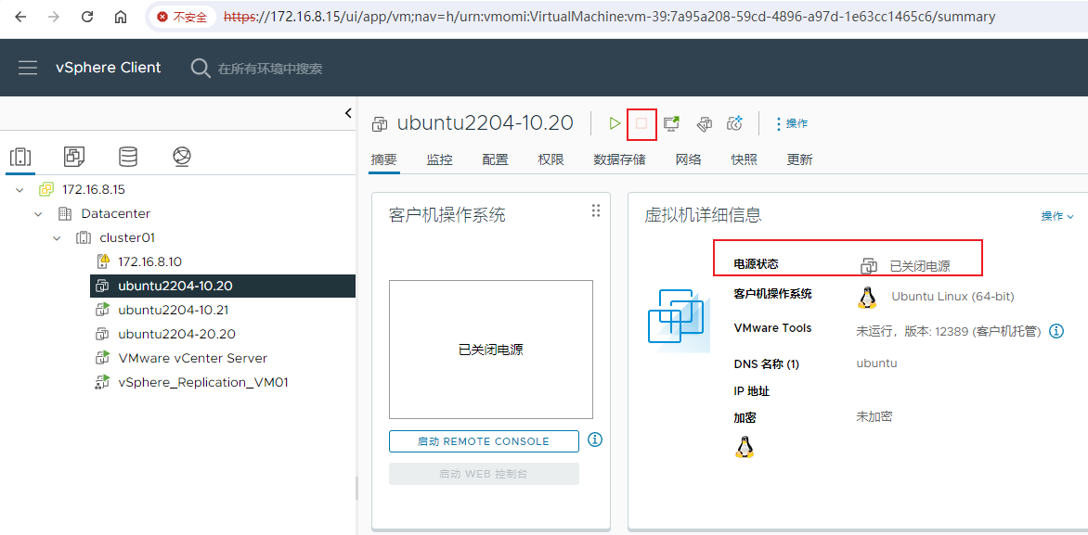Click the penguin icon below 加密
Image resolution: width=1088 pixels, height=535 pixels.
745,446
